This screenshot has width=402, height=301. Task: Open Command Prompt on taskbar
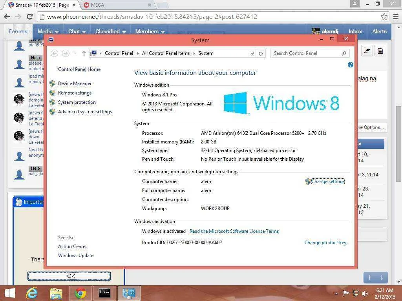[x=104, y=293]
